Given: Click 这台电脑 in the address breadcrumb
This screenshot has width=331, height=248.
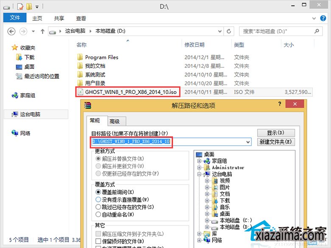Looking at the screenshot, I should click(75, 31).
